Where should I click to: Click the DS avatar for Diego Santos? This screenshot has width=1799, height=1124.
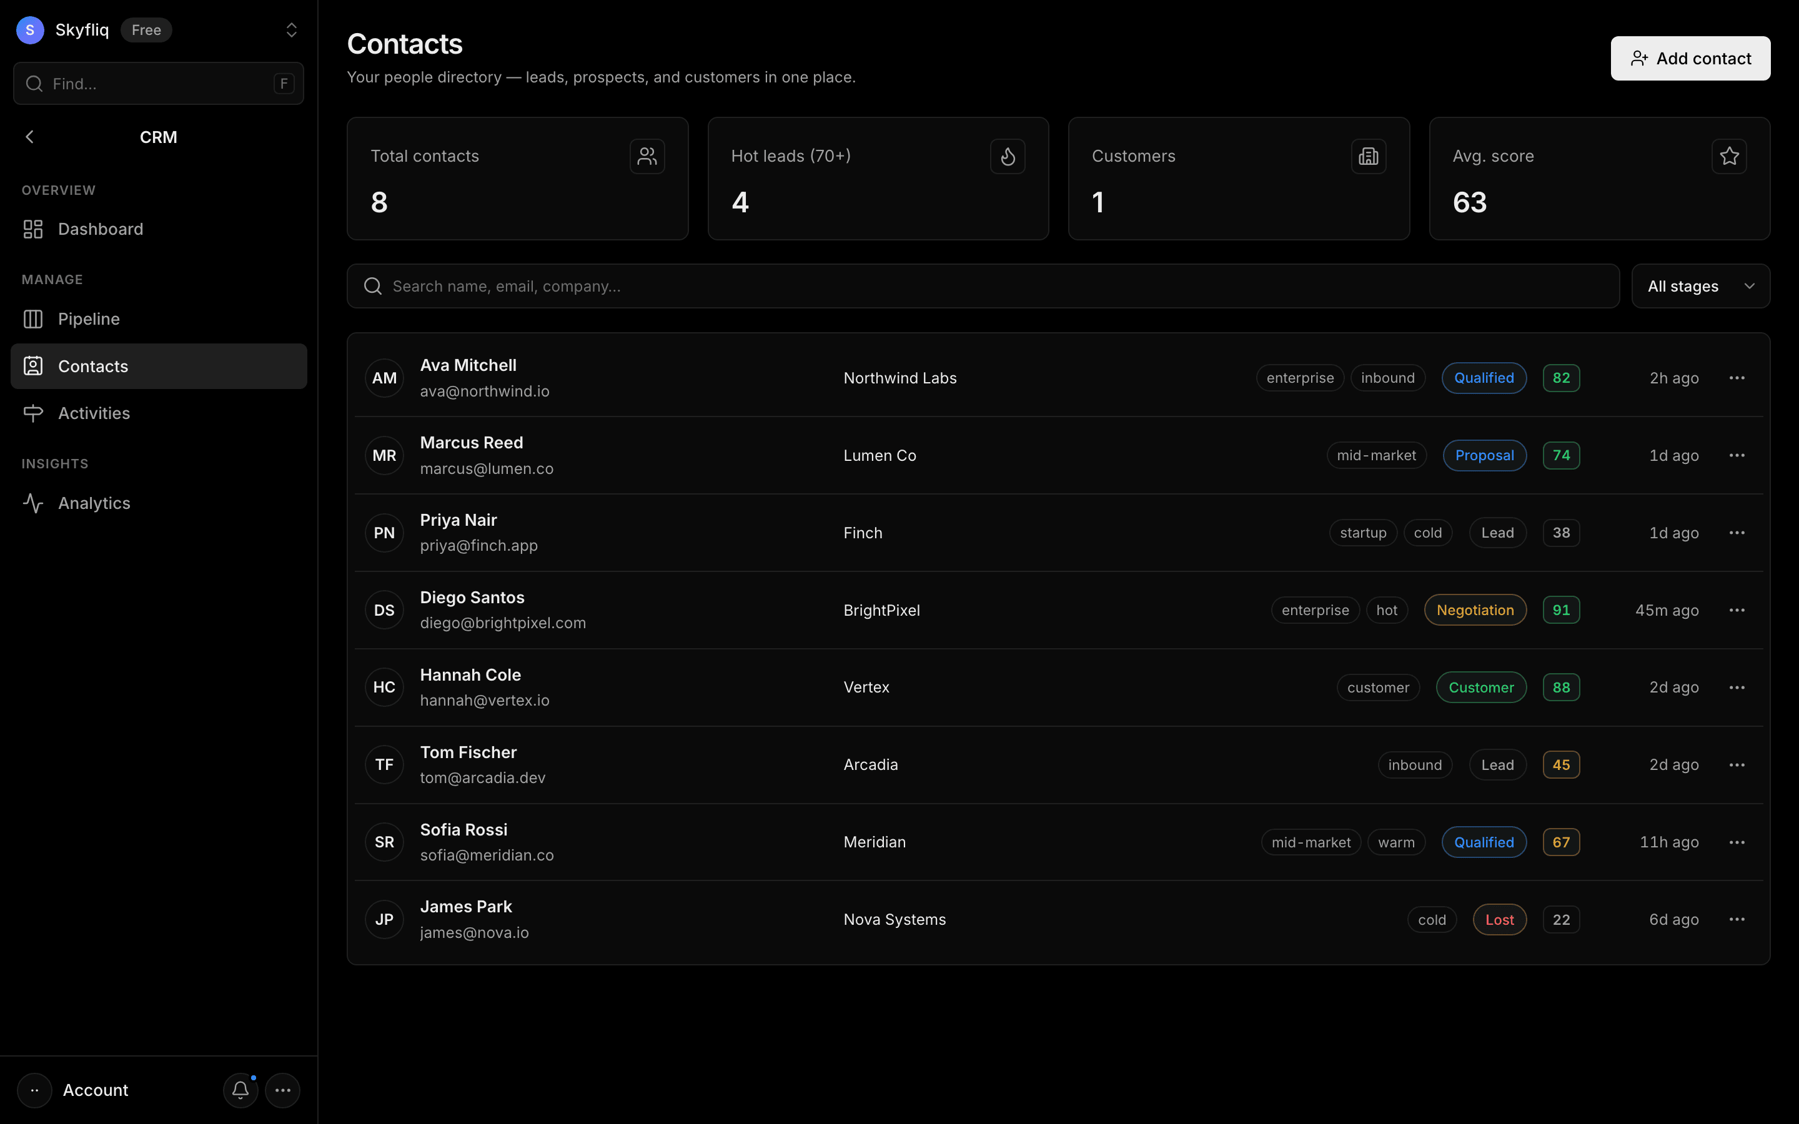tap(384, 610)
